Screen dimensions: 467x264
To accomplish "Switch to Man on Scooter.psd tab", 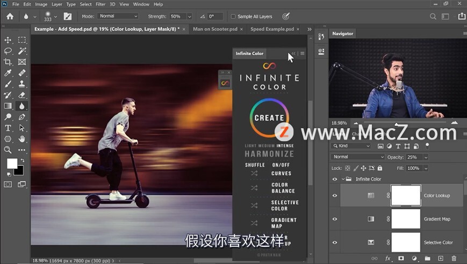I will point(215,29).
